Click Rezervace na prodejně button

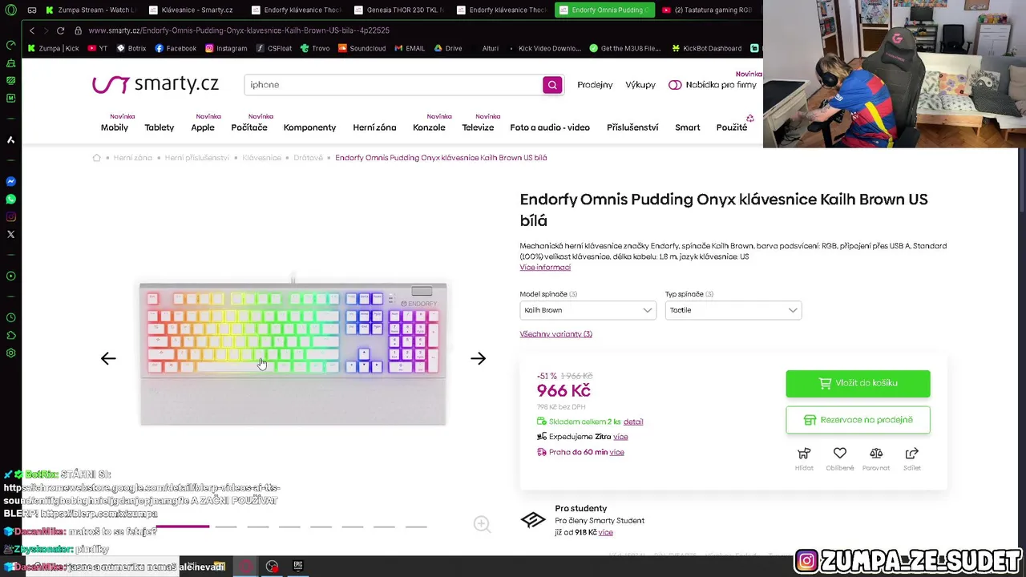858,420
